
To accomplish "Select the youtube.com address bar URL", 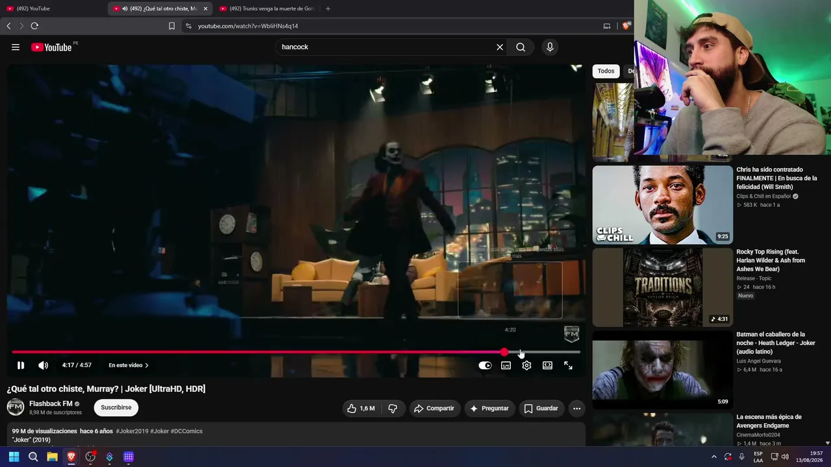I will (x=248, y=26).
